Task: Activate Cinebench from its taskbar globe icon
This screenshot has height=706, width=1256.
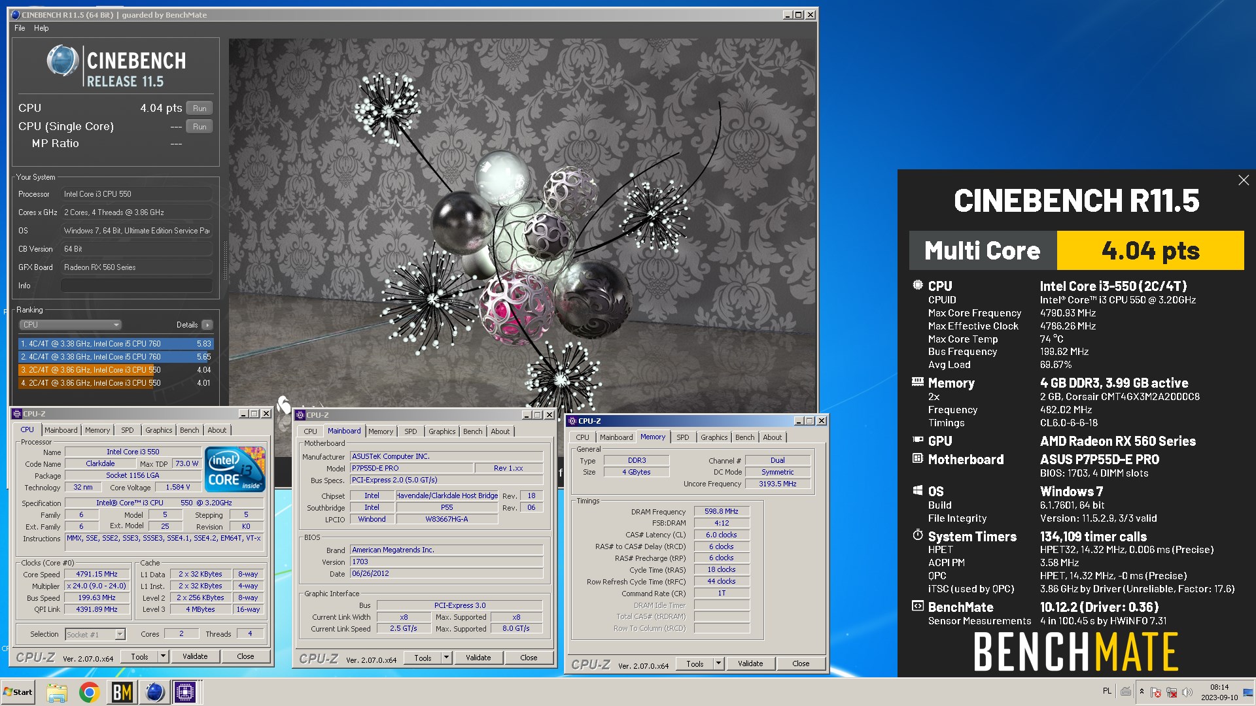Action: tap(154, 692)
